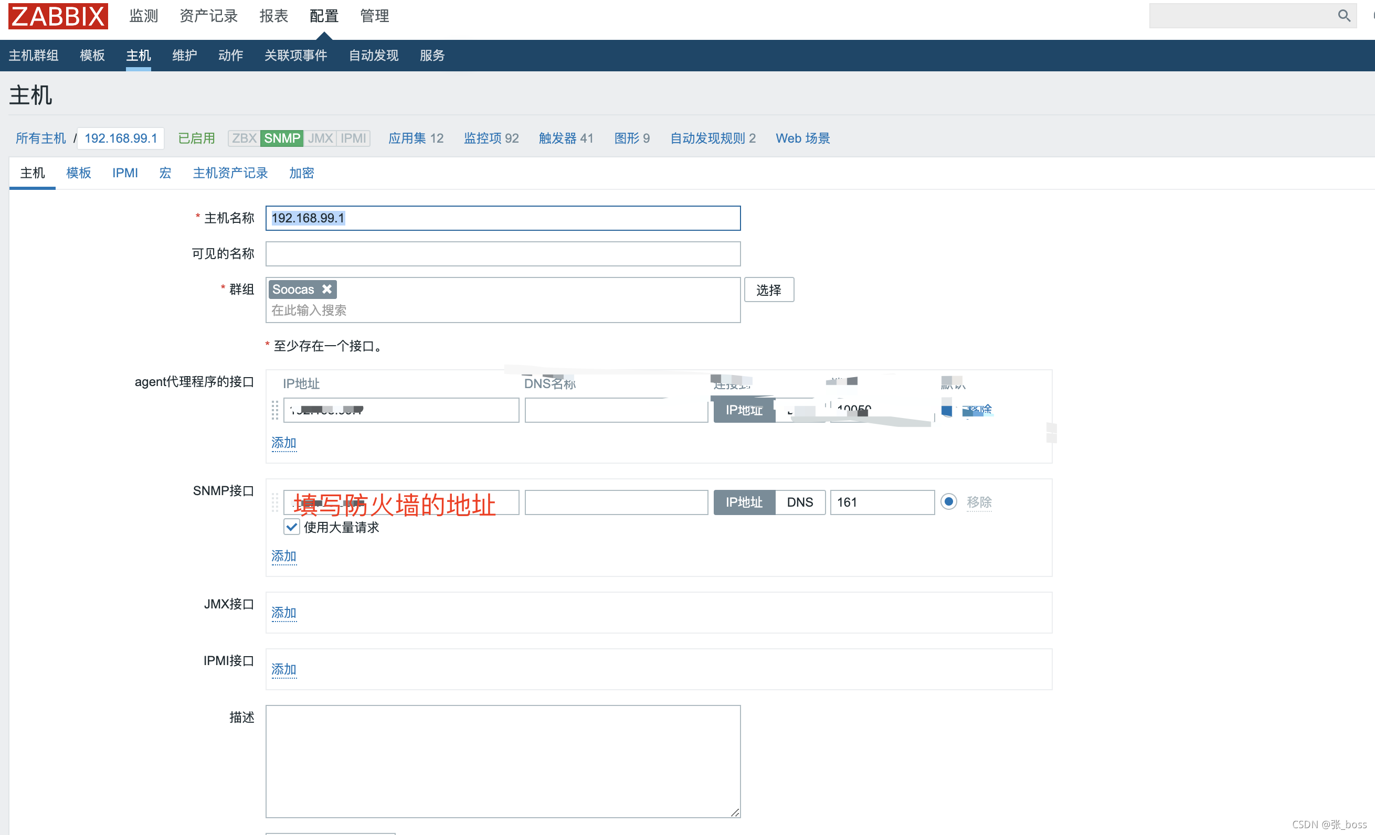The width and height of the screenshot is (1375, 835).
Task: Go to 关联项事件 submenu
Action: 296,55
